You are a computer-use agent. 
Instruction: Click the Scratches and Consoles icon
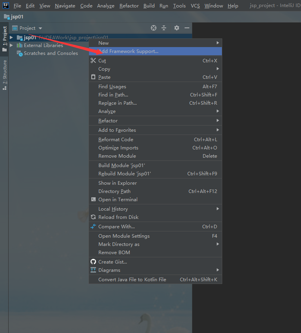20,53
